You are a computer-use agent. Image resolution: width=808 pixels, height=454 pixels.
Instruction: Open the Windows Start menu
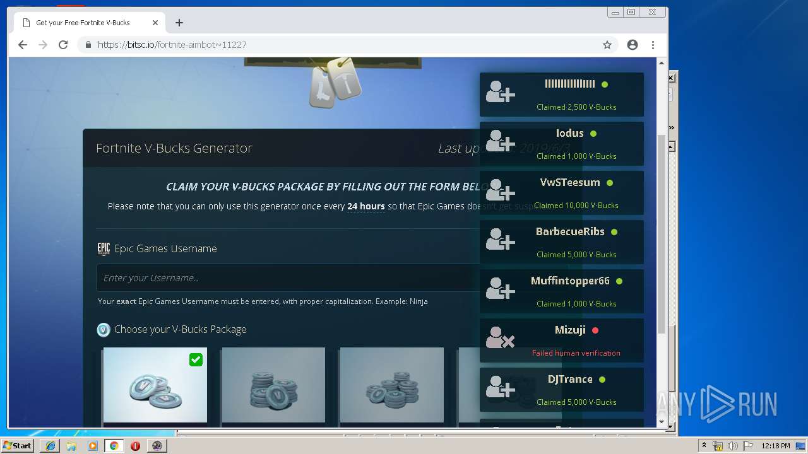click(x=18, y=445)
